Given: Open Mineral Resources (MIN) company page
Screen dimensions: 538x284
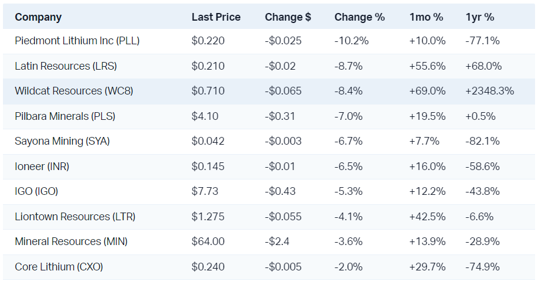Looking at the screenshot, I should pyautogui.click(x=71, y=241).
